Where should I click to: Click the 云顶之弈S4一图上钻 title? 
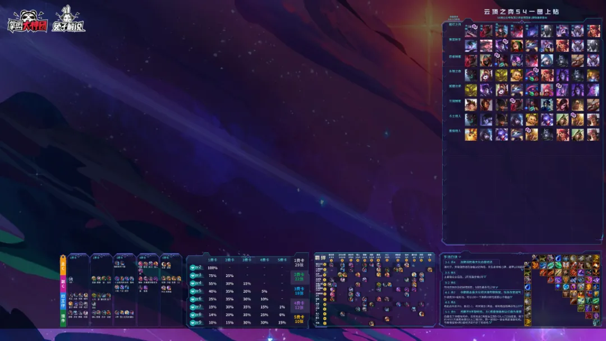coord(521,12)
